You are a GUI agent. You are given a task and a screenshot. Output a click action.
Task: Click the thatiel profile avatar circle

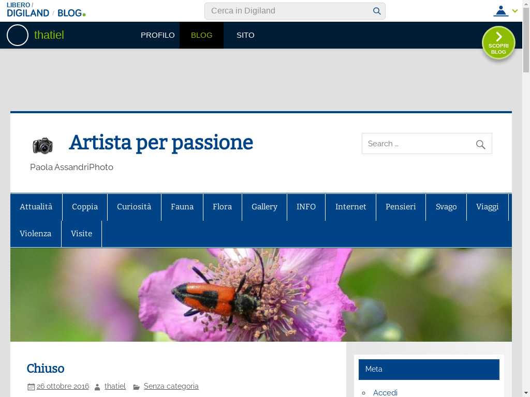tap(18, 35)
